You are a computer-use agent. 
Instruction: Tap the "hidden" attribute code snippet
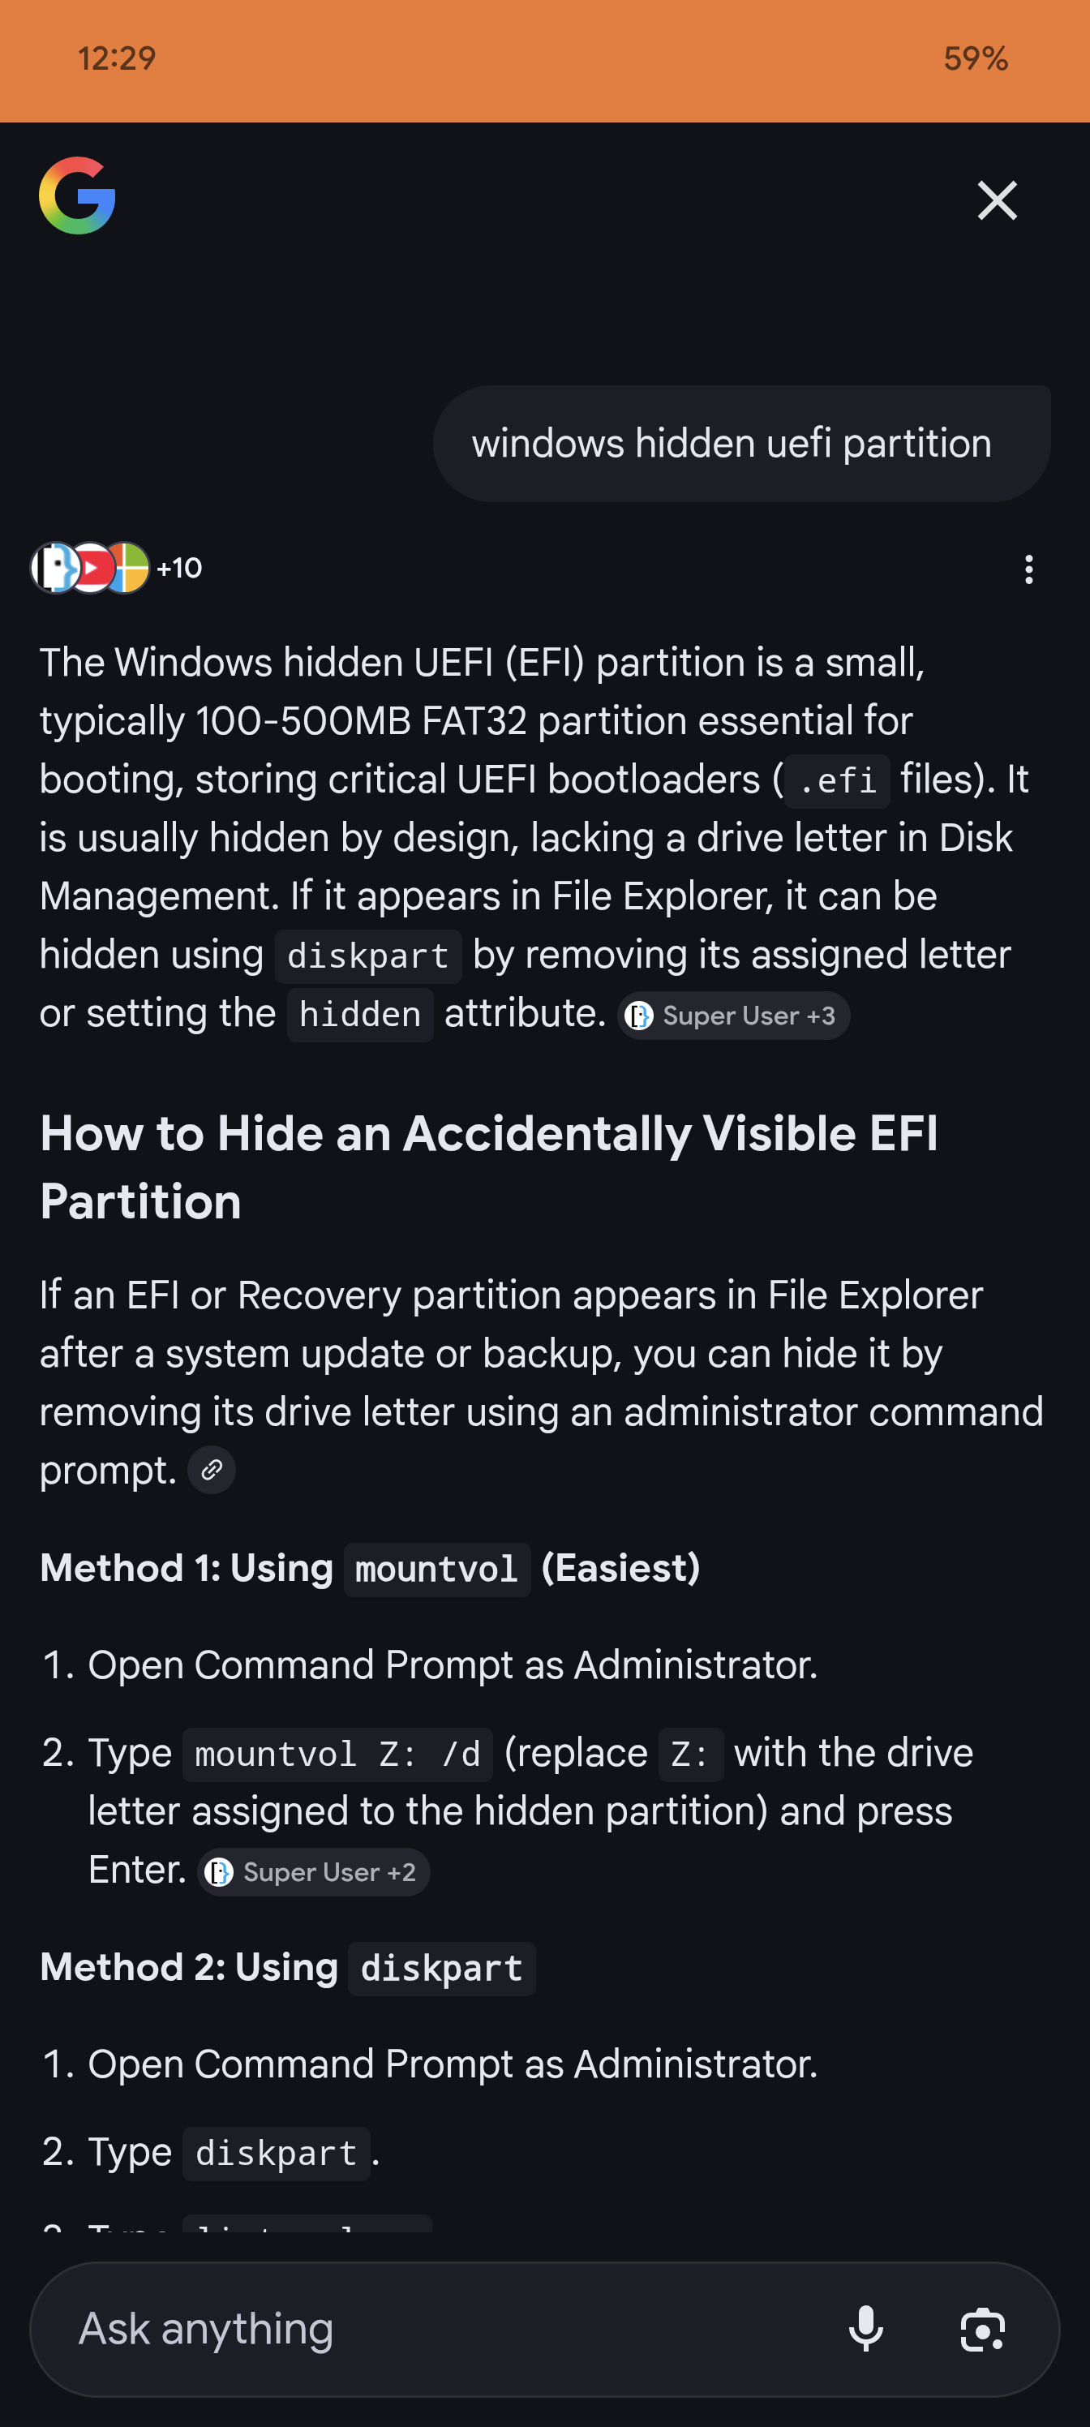(360, 1015)
